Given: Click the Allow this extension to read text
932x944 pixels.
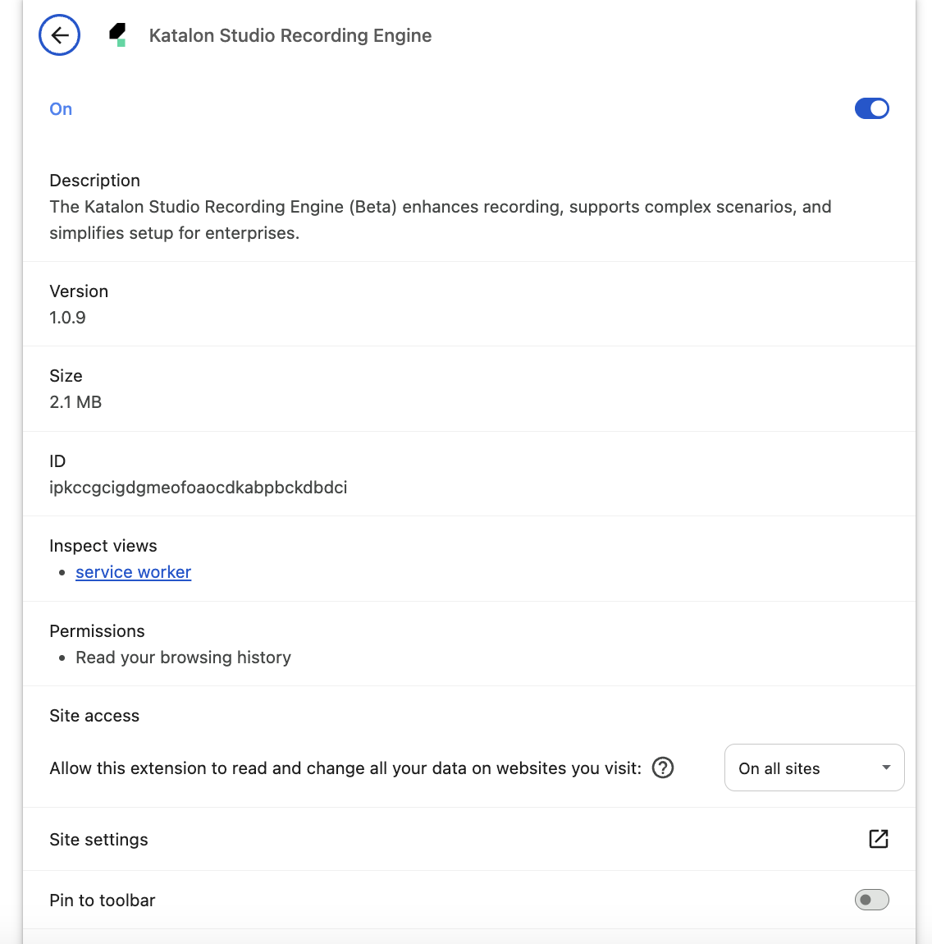Looking at the screenshot, I should click(345, 768).
